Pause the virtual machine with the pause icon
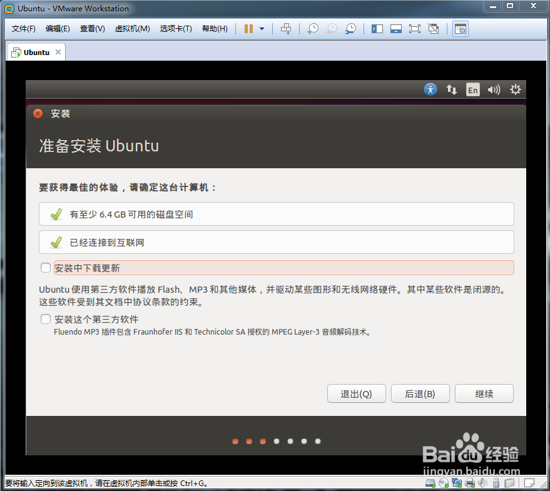This screenshot has height=491, width=550. point(248,29)
